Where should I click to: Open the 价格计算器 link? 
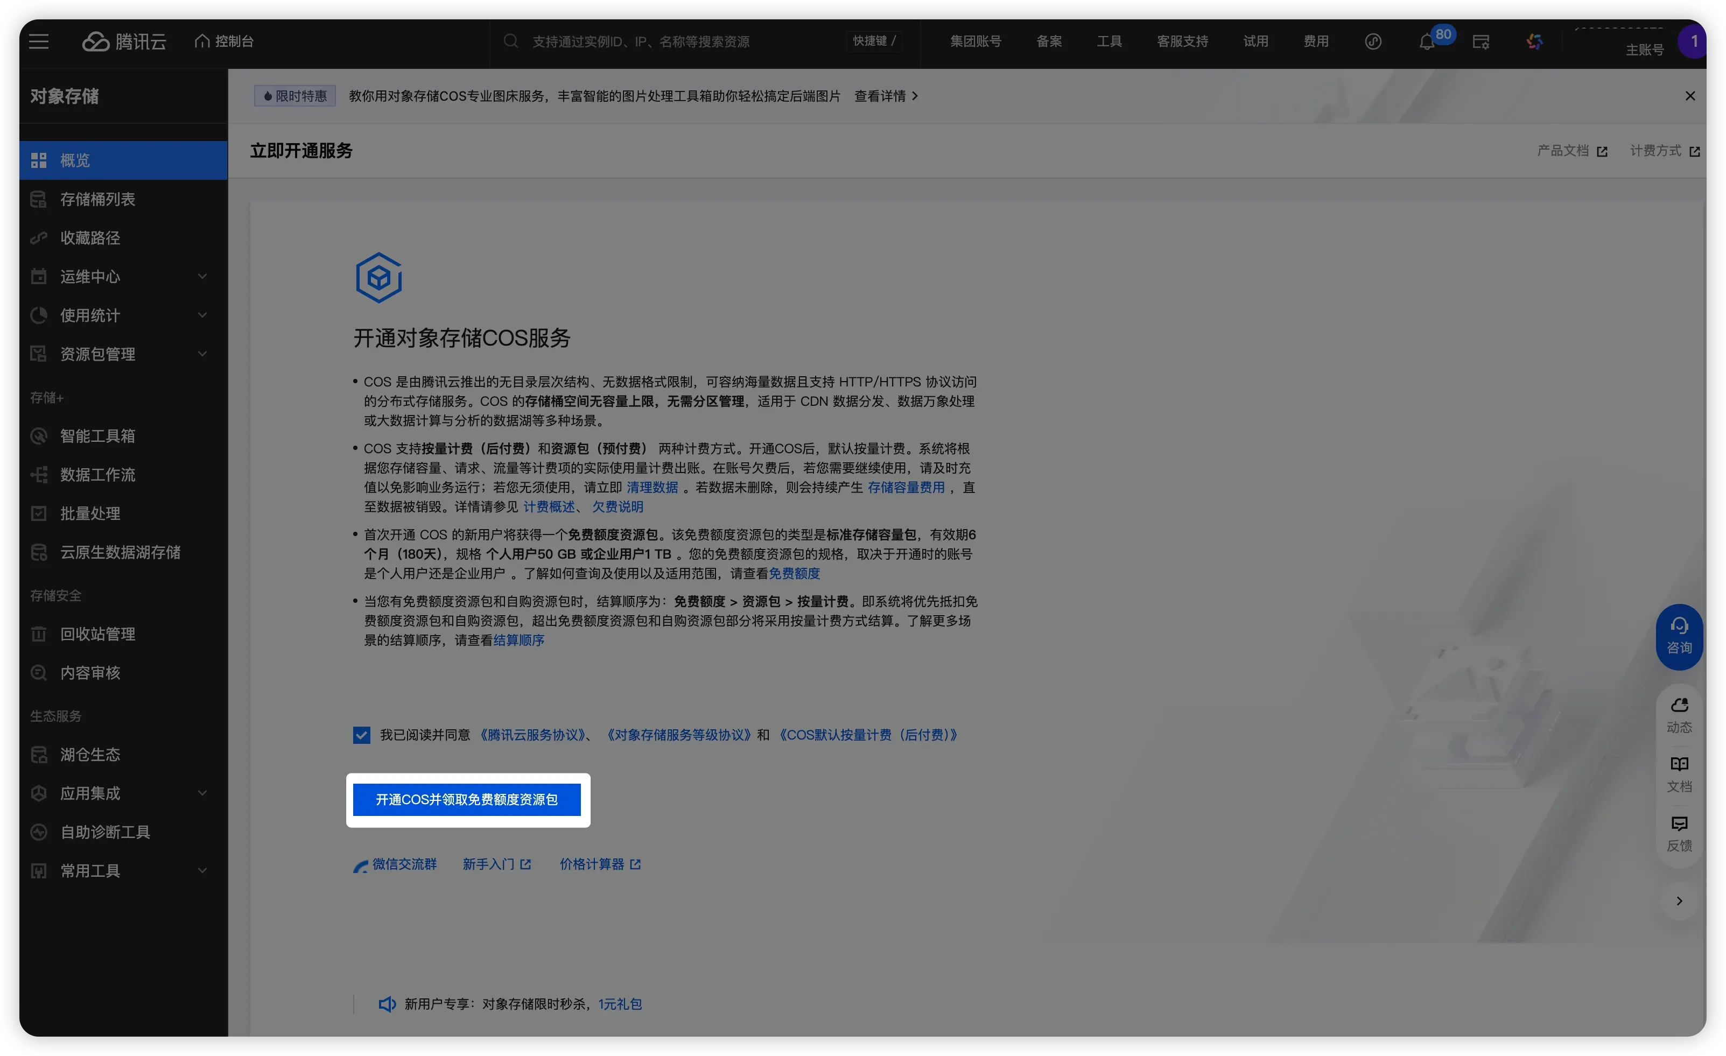(x=592, y=864)
